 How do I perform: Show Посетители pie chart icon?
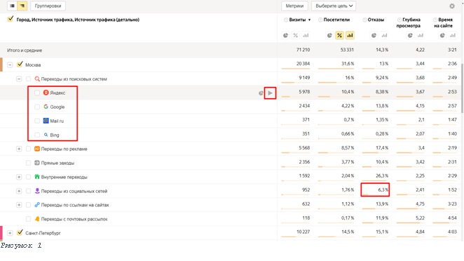[329, 36]
